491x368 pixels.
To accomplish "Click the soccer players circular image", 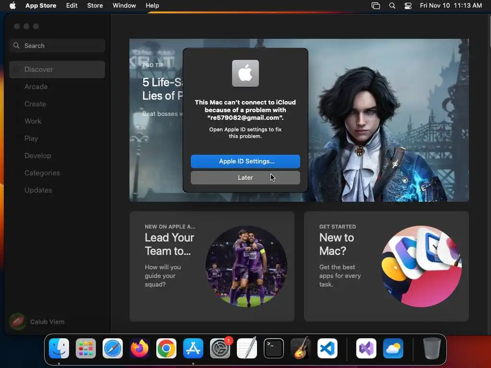I will pos(246,266).
